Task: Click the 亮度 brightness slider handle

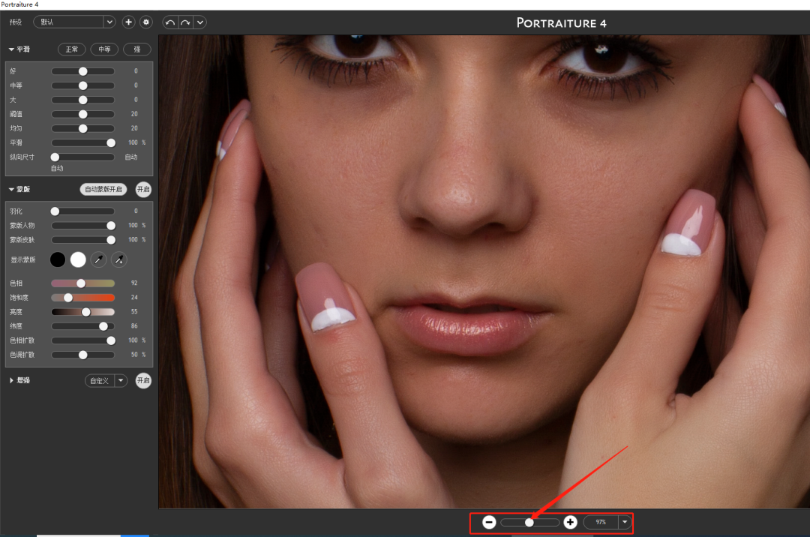Action: [86, 312]
